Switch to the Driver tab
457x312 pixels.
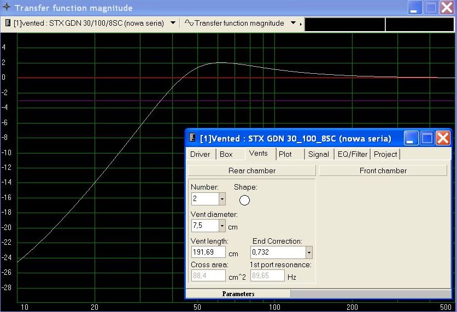(200, 155)
